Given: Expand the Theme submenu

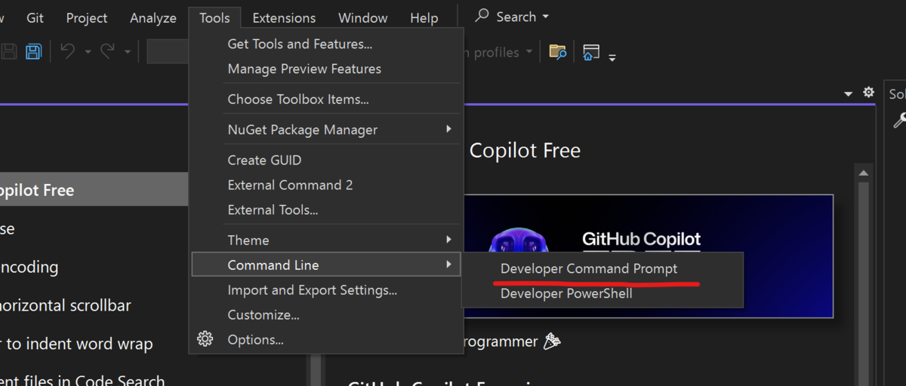Looking at the screenshot, I should pyautogui.click(x=325, y=240).
